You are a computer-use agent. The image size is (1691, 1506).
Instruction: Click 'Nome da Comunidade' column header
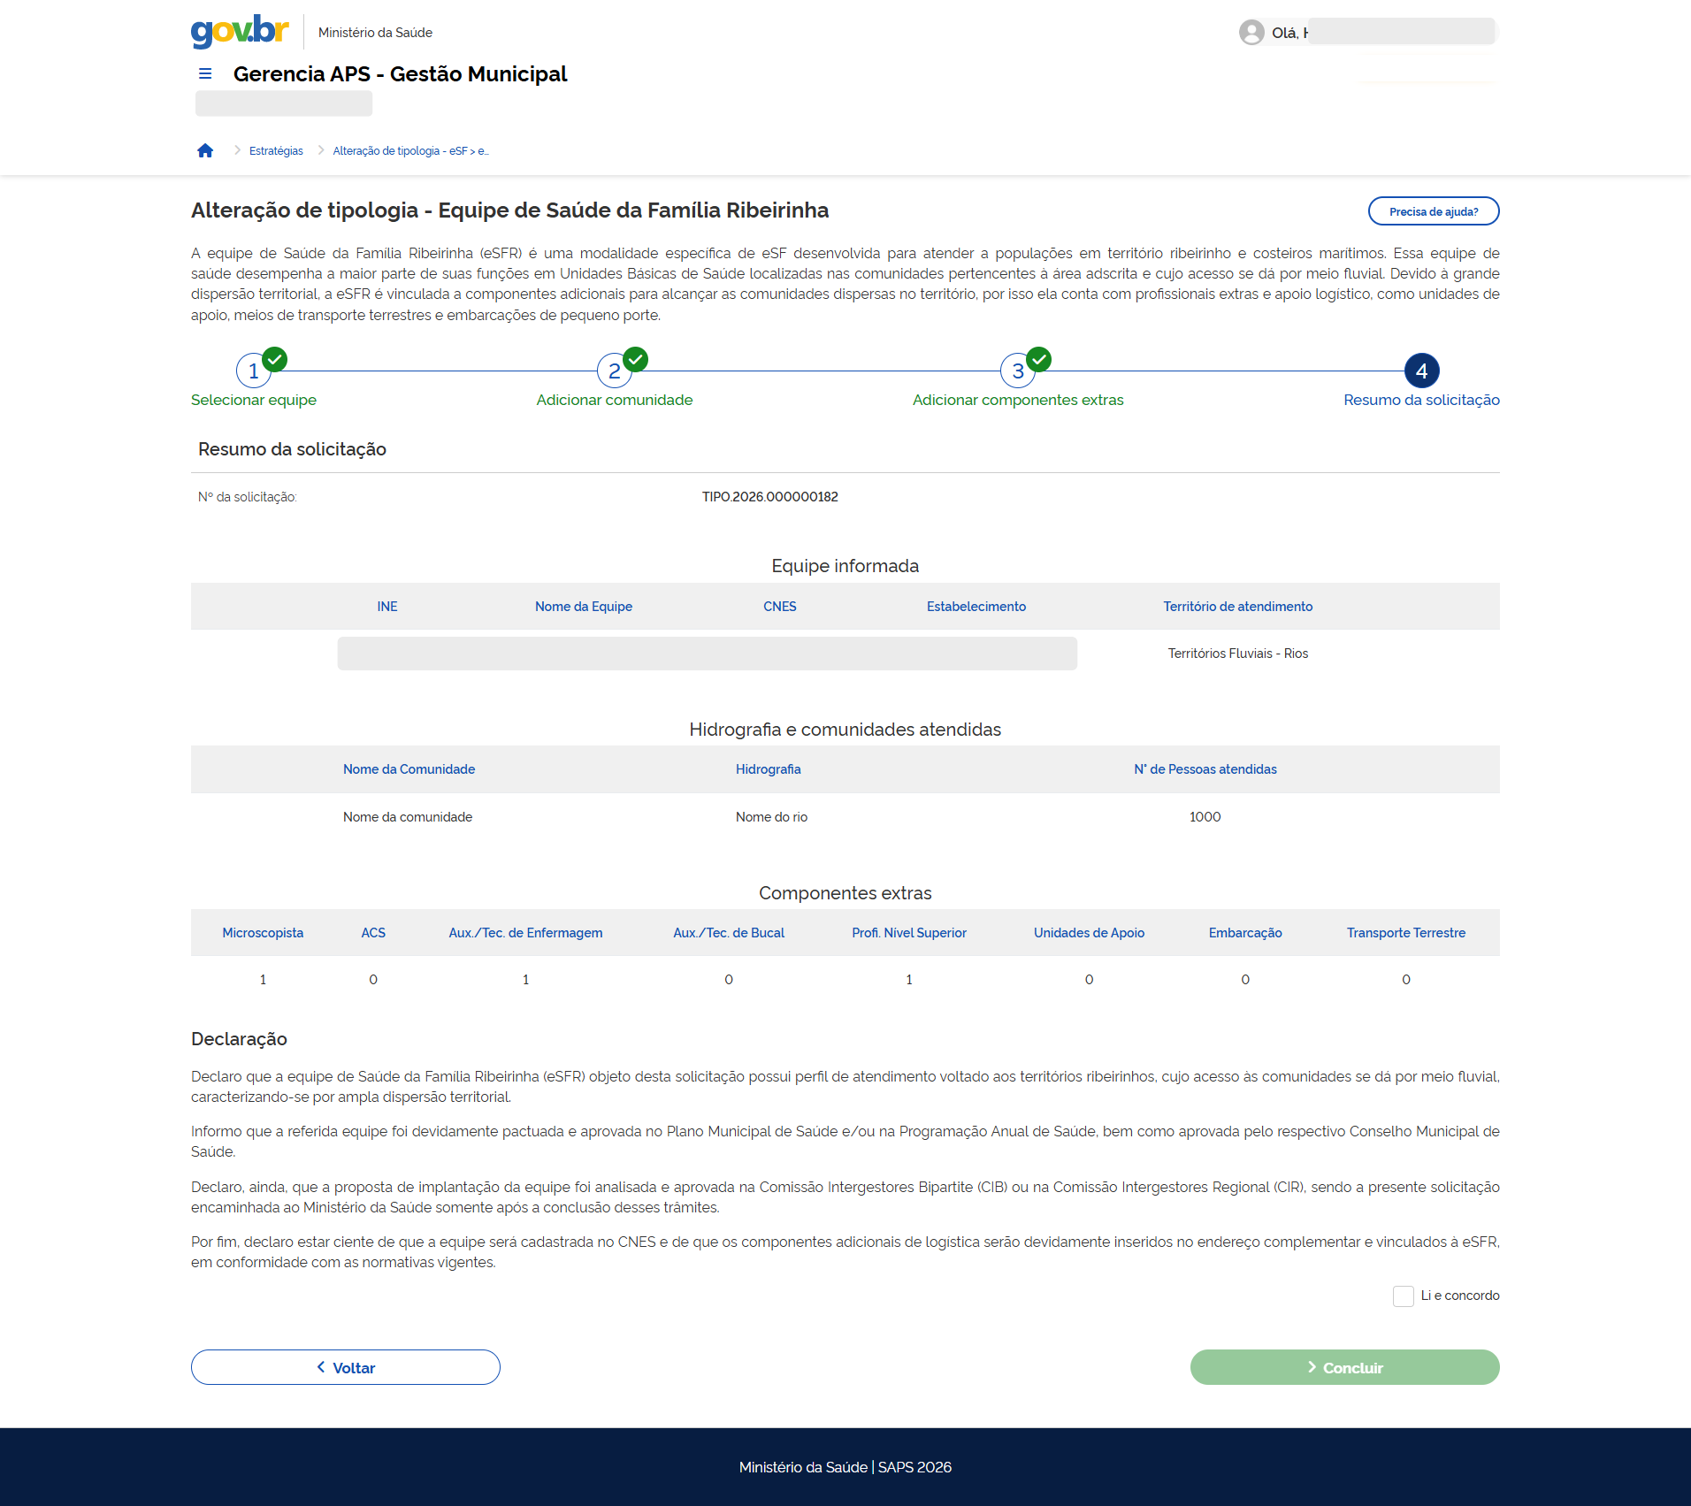[x=409, y=769]
